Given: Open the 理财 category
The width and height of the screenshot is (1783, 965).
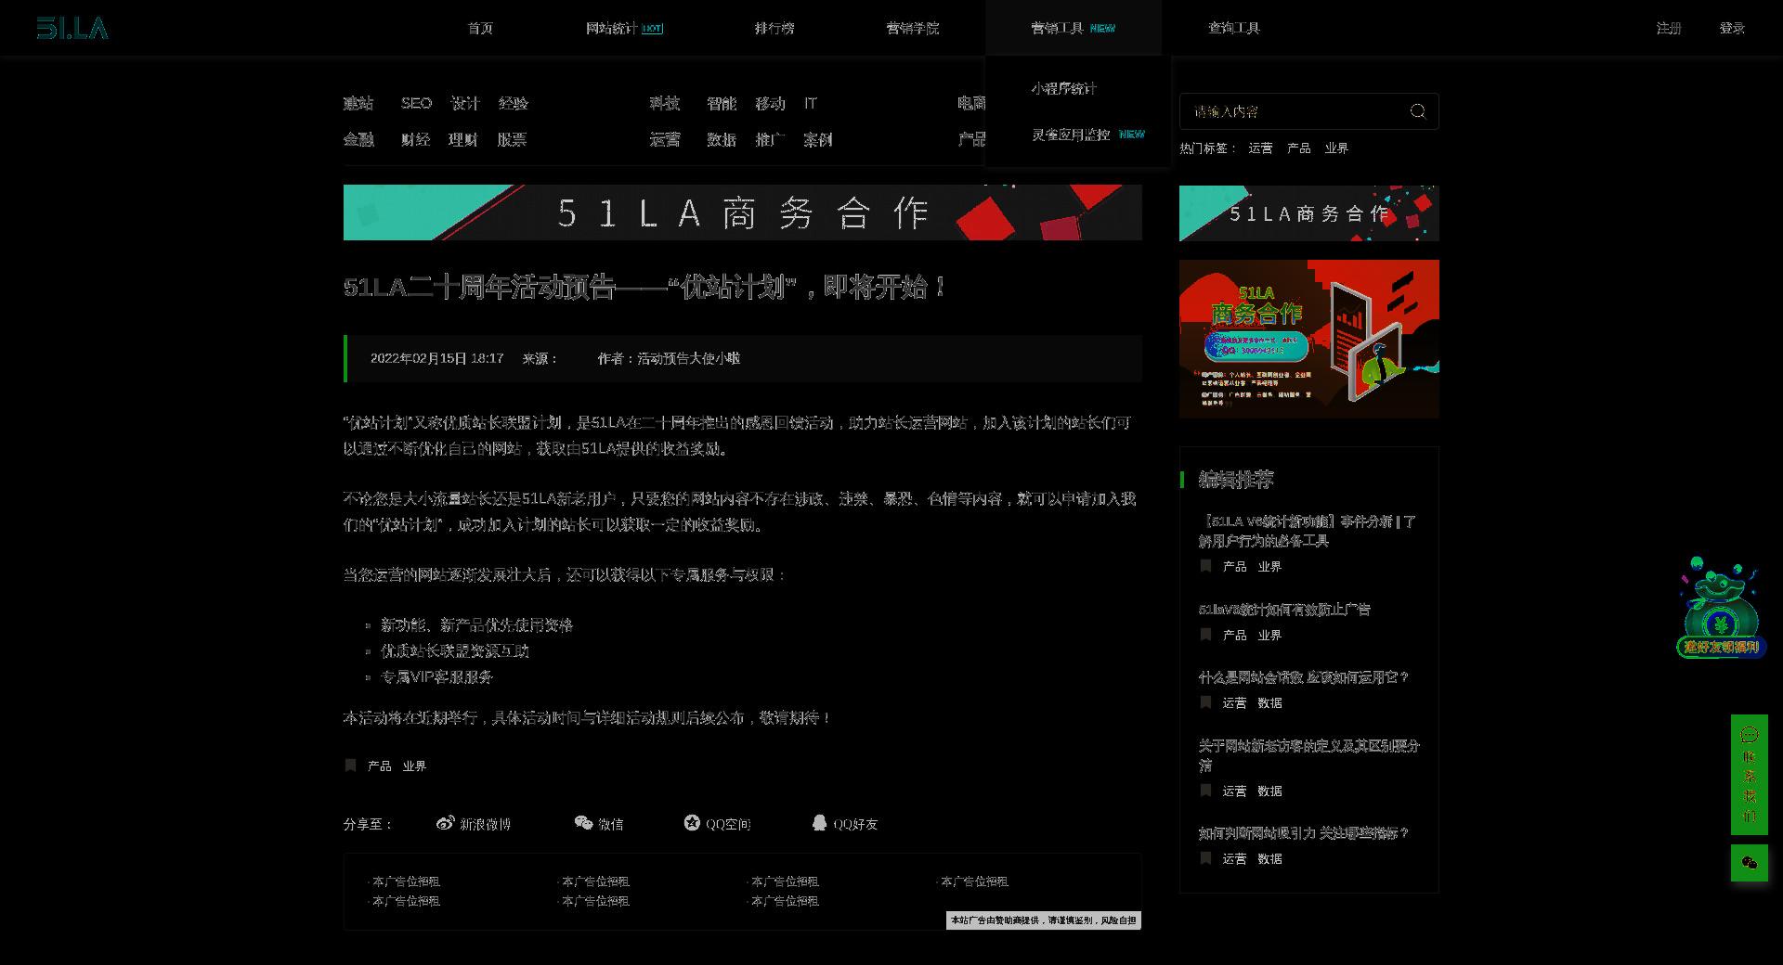Looking at the screenshot, I should pyautogui.click(x=462, y=140).
